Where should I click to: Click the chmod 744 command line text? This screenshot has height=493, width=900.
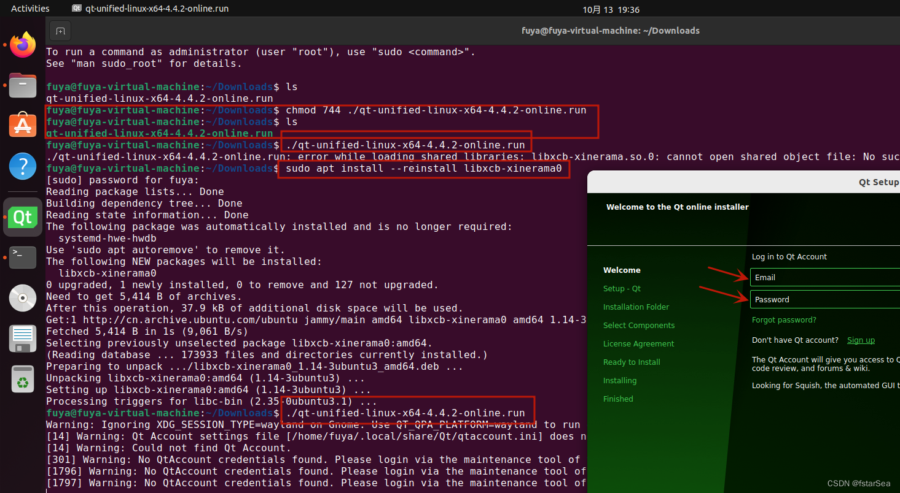click(x=436, y=110)
